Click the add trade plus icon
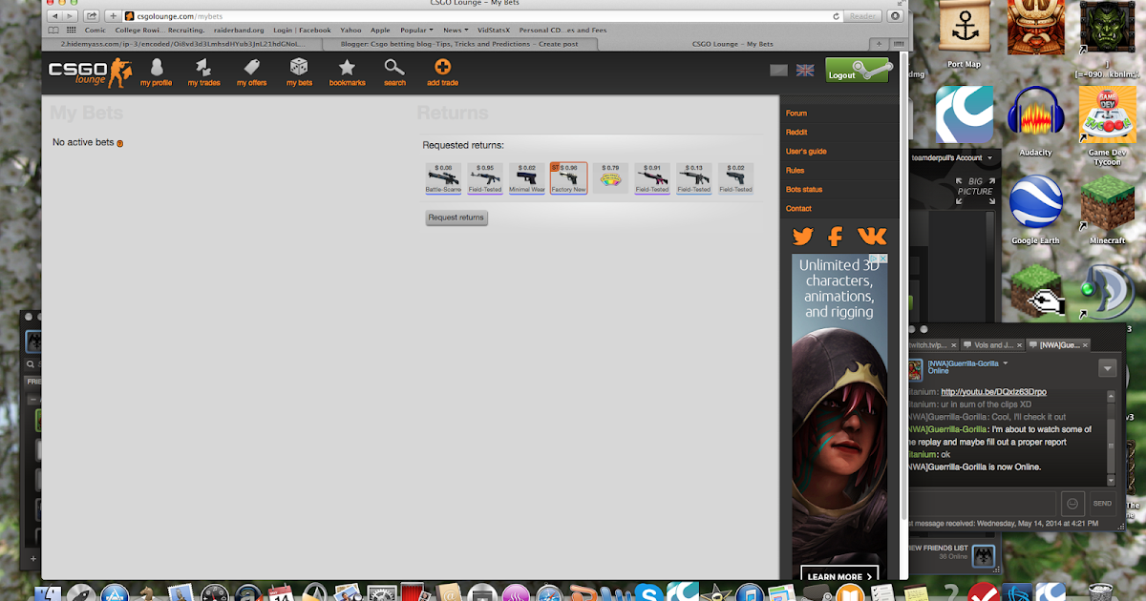This screenshot has height=601, width=1146. click(x=442, y=73)
